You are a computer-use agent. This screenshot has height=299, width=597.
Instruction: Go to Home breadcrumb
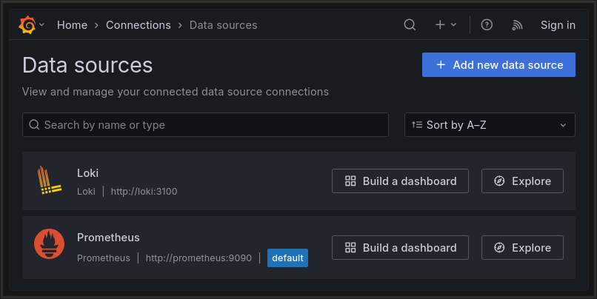pyautogui.click(x=72, y=24)
